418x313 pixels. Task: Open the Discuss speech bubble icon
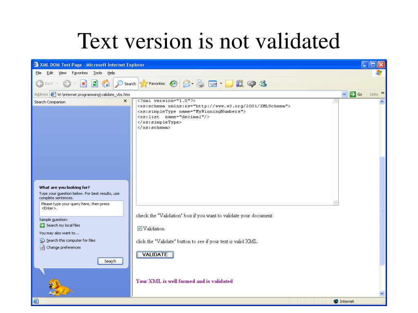pos(251,84)
